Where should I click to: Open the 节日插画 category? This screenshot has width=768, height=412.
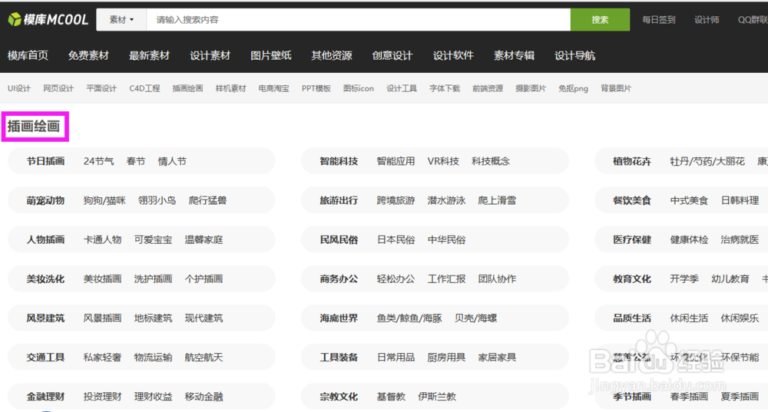[x=45, y=161]
